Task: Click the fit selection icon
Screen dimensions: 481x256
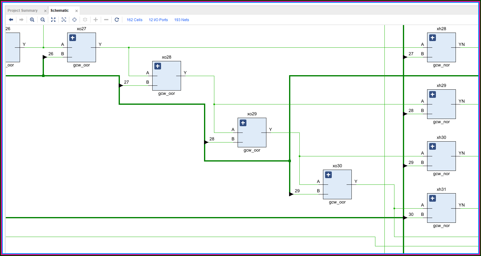Action: click(x=64, y=20)
